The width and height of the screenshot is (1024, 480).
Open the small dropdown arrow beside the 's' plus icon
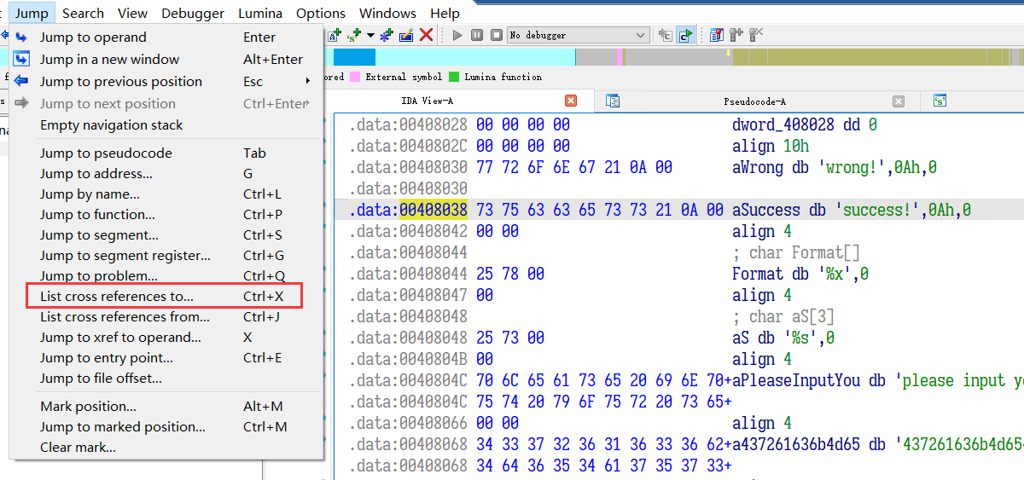tap(370, 35)
